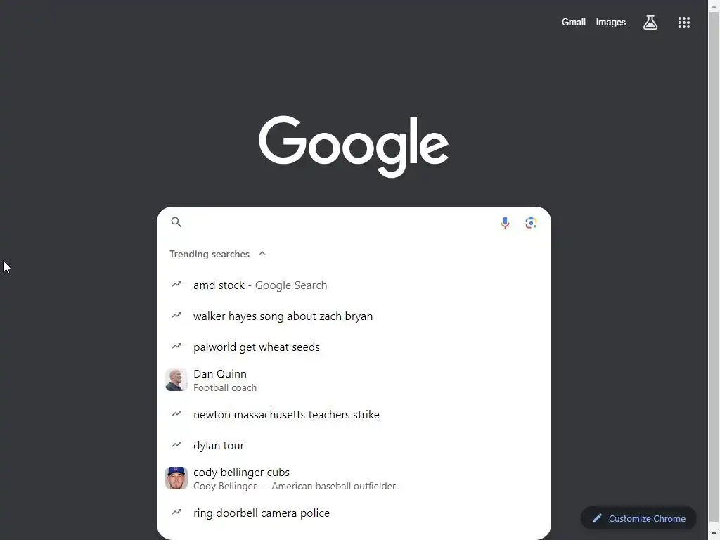Click Cody Bellinger thumbnail photo
The width and height of the screenshot is (720, 540).
point(176,478)
